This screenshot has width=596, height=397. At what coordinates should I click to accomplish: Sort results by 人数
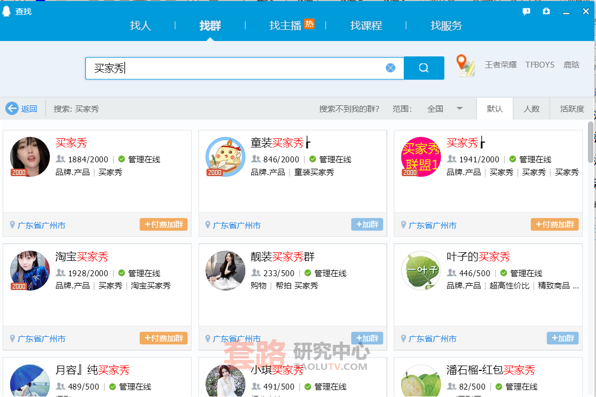tap(532, 109)
